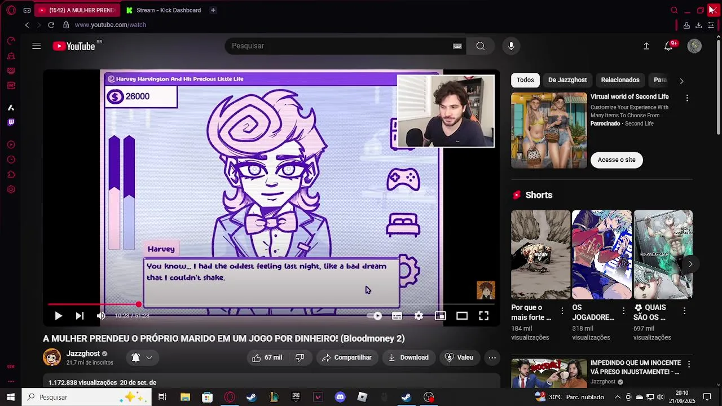Open the on-screen keyboard in the search box
This screenshot has width=722, height=406.
(457, 46)
